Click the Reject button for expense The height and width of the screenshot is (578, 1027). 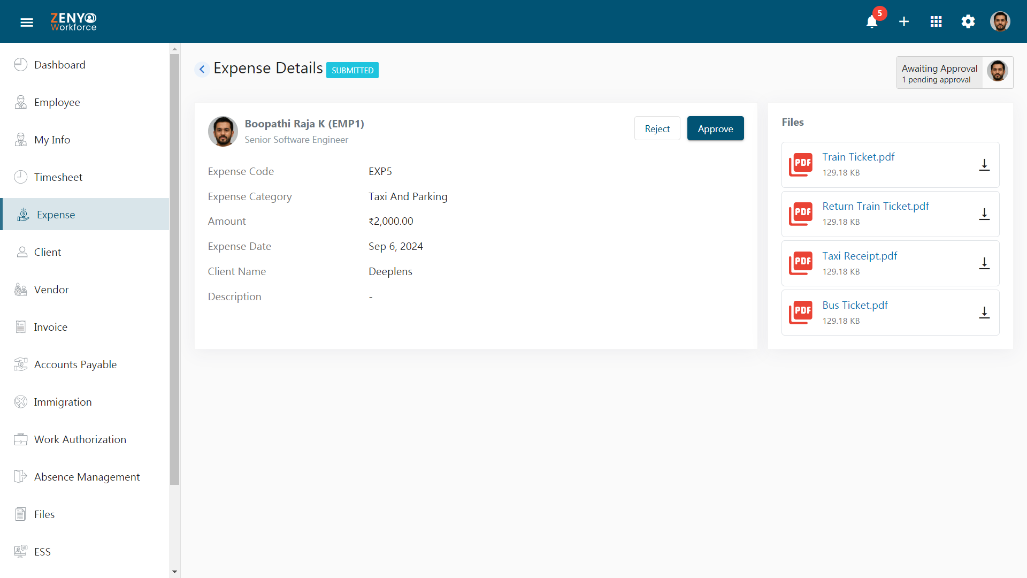(x=657, y=128)
